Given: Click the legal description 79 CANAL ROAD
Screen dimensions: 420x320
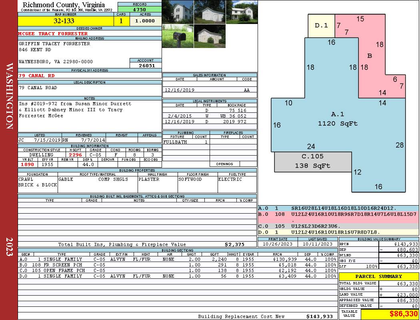Looking at the screenshot, I should (38, 88).
